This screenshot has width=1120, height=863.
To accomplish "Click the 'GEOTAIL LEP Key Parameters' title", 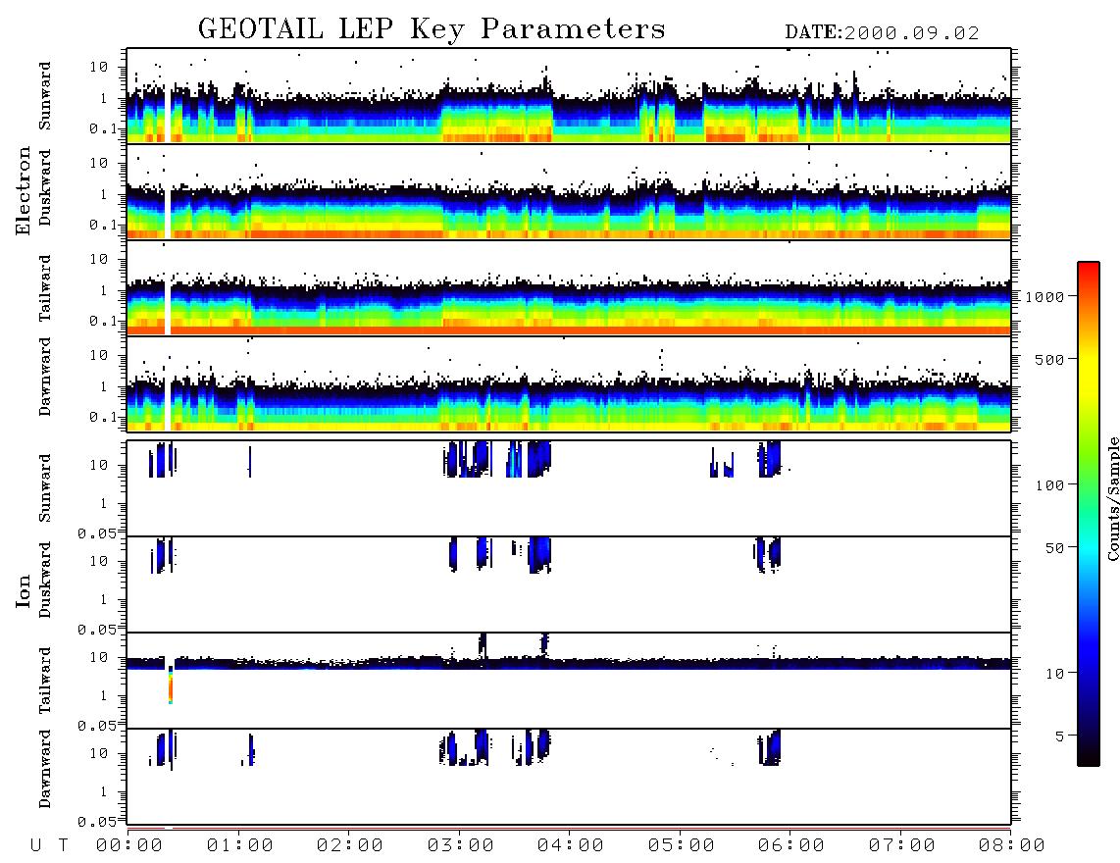I will (x=432, y=29).
